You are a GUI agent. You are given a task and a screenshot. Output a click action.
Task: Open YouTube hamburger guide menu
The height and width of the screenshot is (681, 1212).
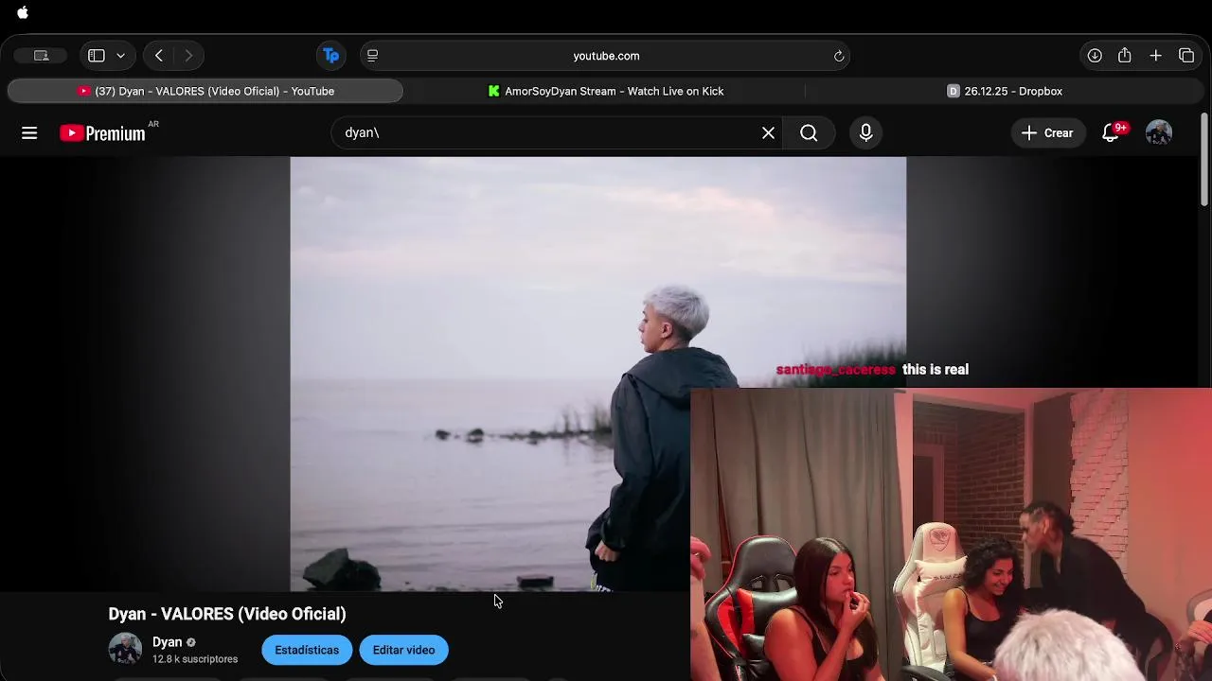click(x=29, y=133)
